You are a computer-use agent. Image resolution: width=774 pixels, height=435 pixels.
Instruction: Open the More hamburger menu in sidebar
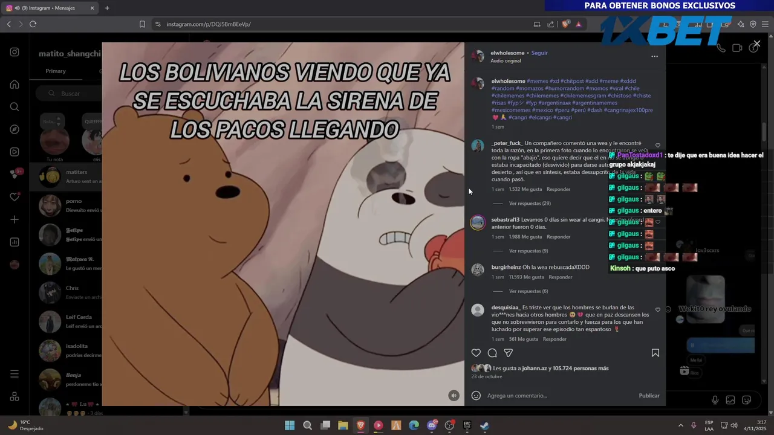(x=15, y=374)
